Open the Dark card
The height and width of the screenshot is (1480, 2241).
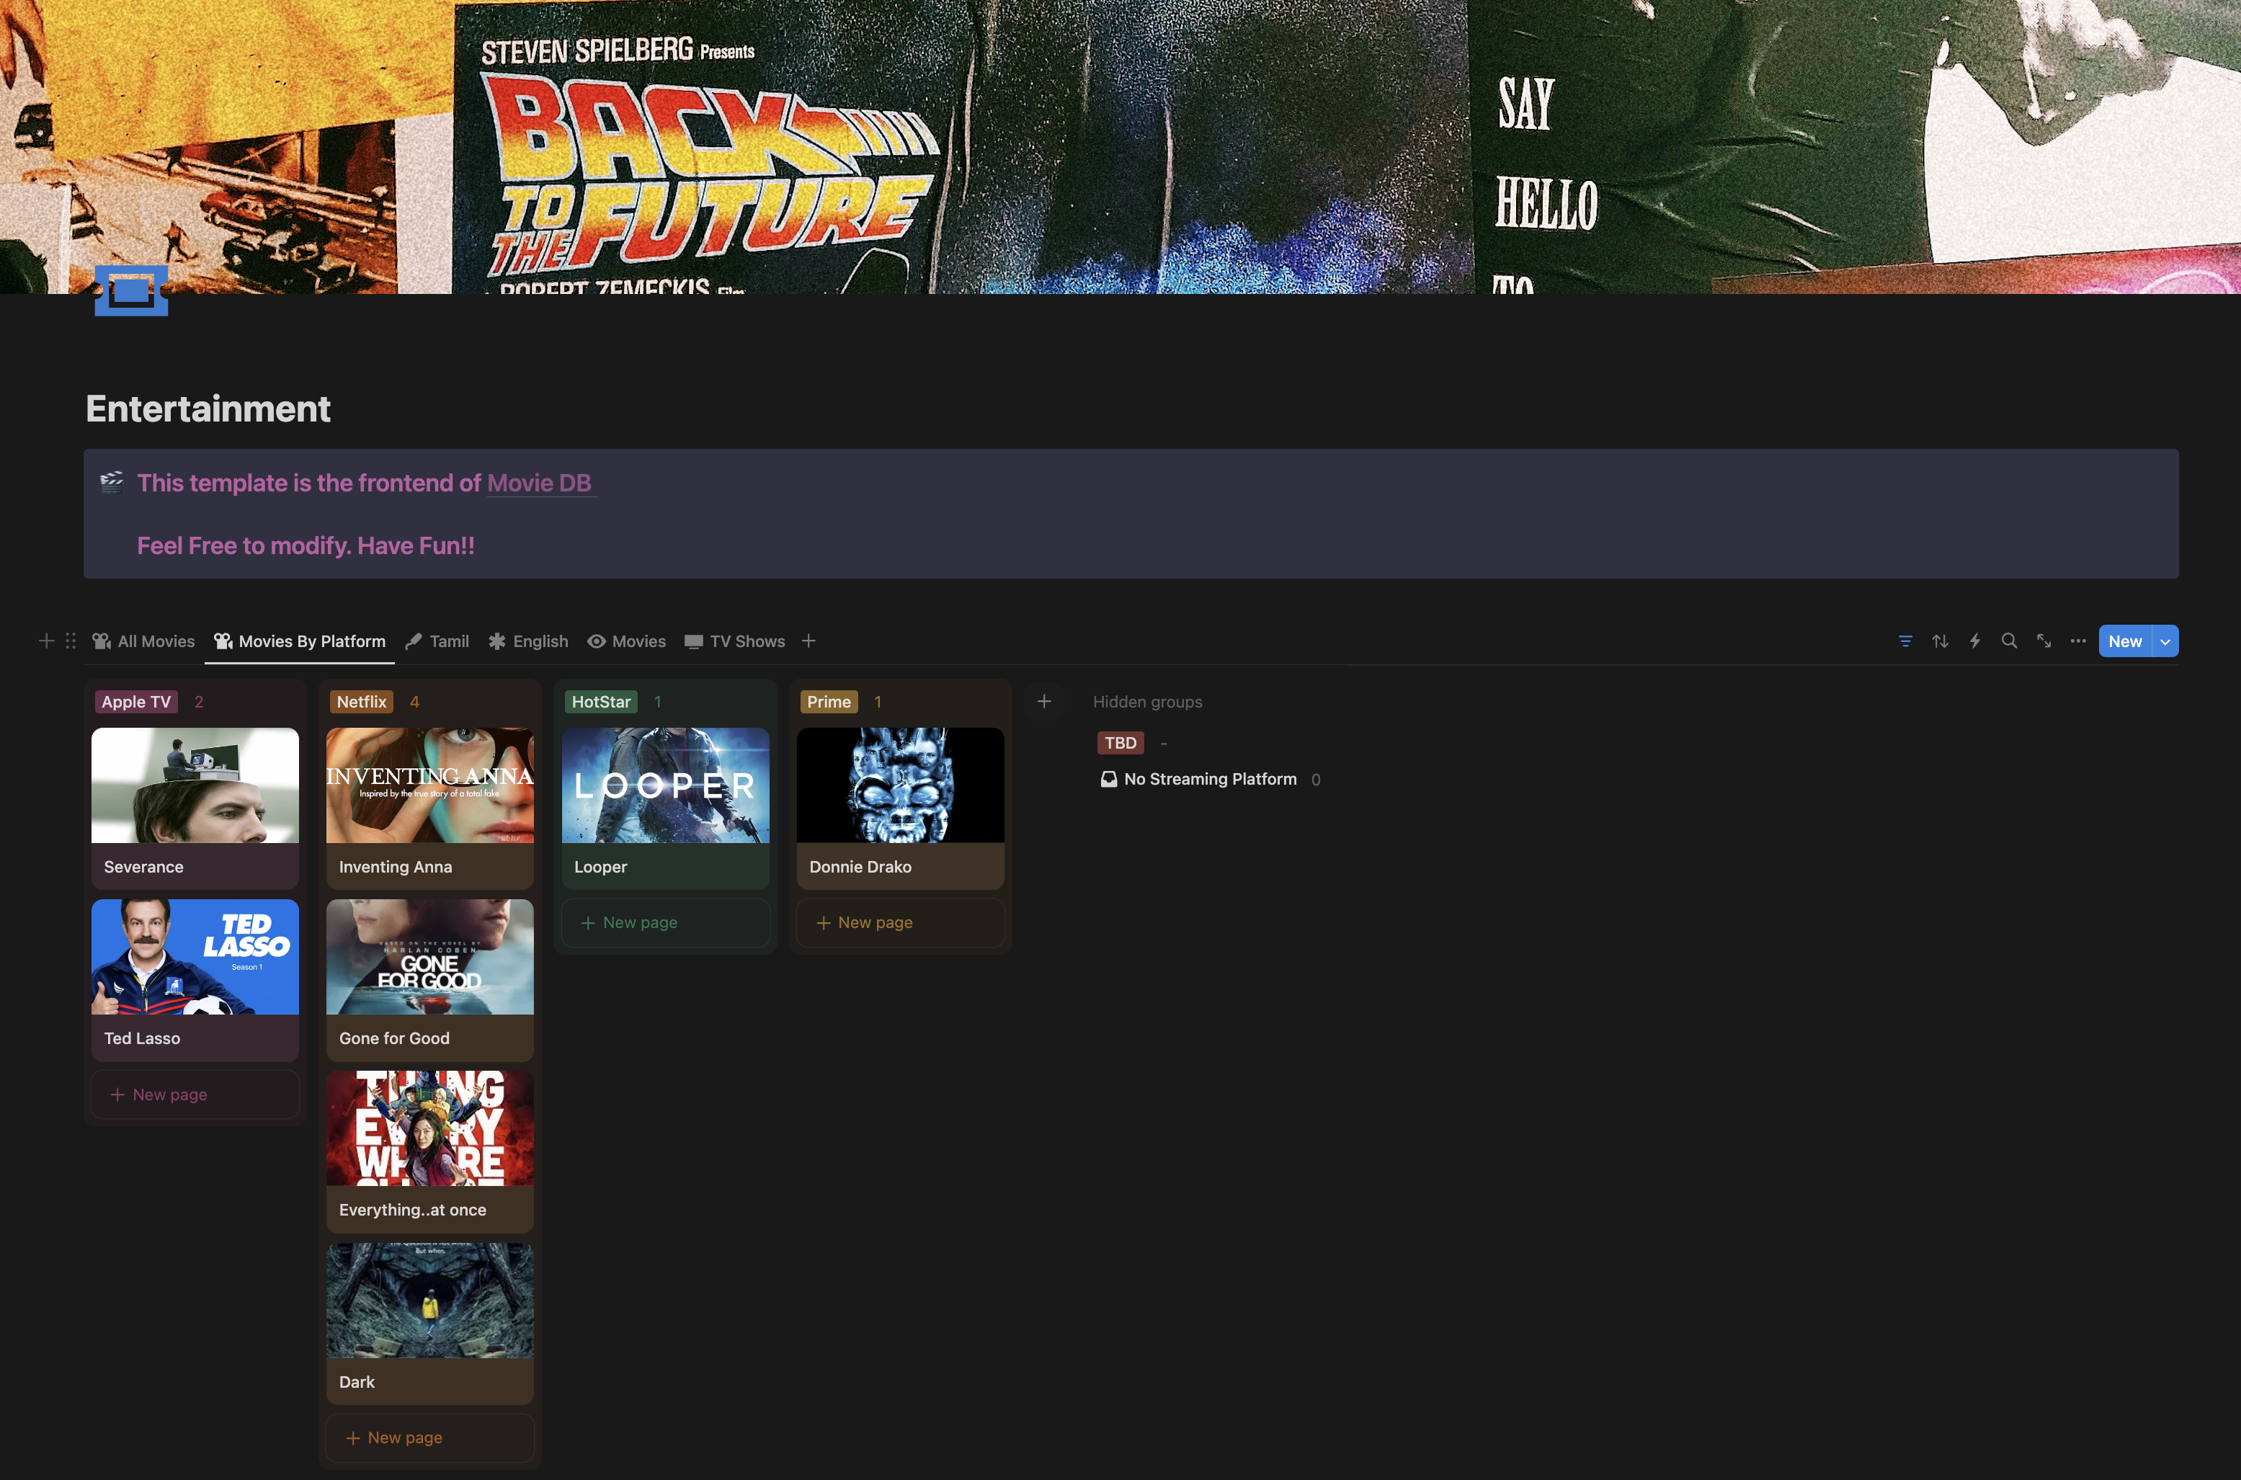430,1324
